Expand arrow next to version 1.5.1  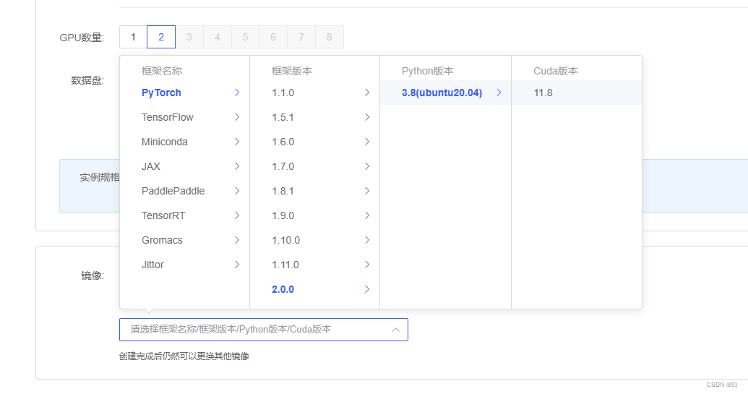367,117
